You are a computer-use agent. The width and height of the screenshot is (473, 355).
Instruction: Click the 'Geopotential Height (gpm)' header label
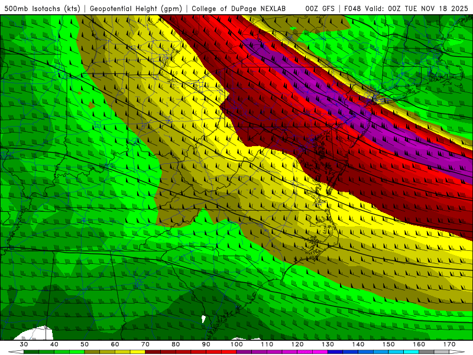(x=136, y=8)
